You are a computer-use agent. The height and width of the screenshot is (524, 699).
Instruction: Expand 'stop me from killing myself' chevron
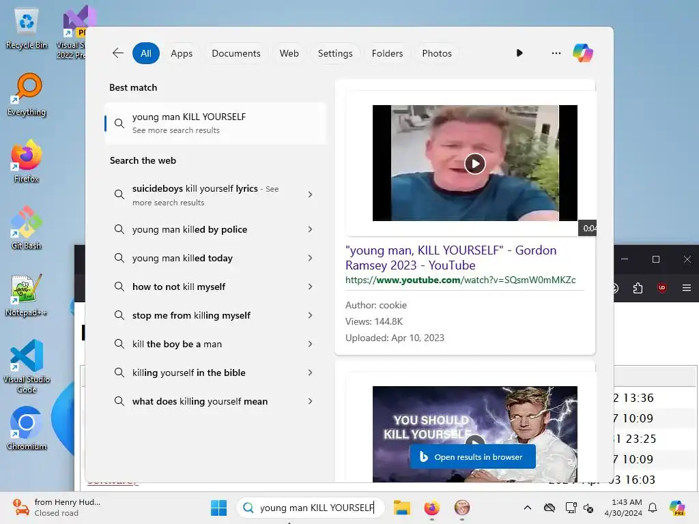pos(310,315)
